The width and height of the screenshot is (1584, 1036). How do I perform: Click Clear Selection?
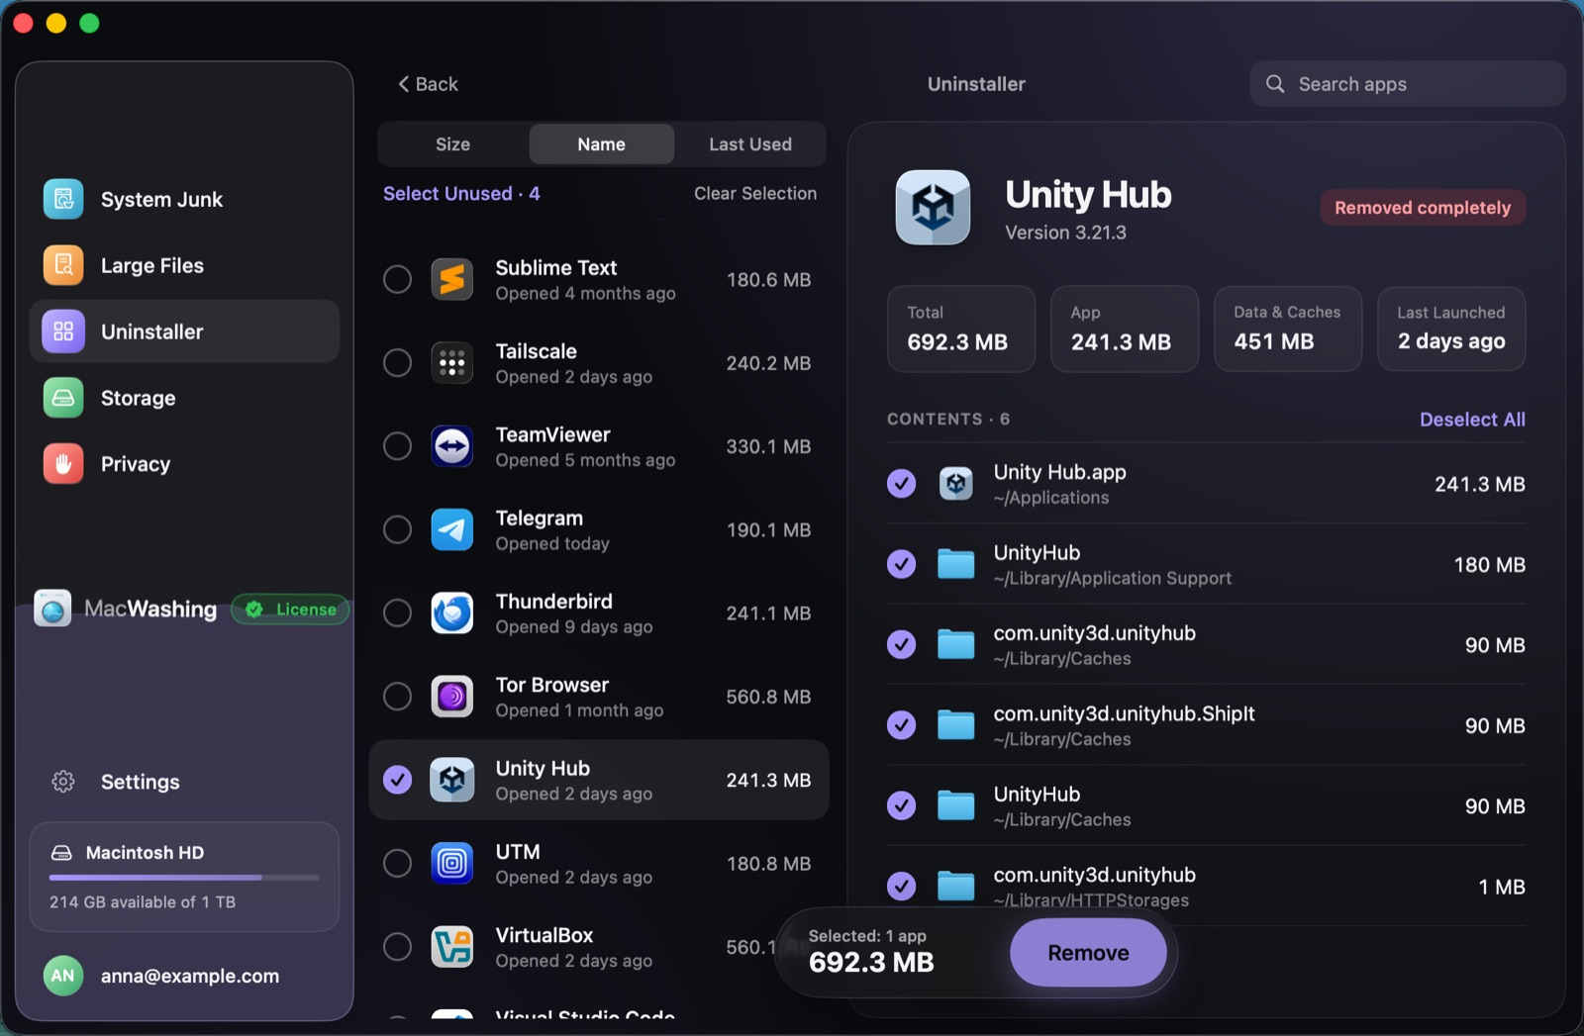(x=755, y=194)
